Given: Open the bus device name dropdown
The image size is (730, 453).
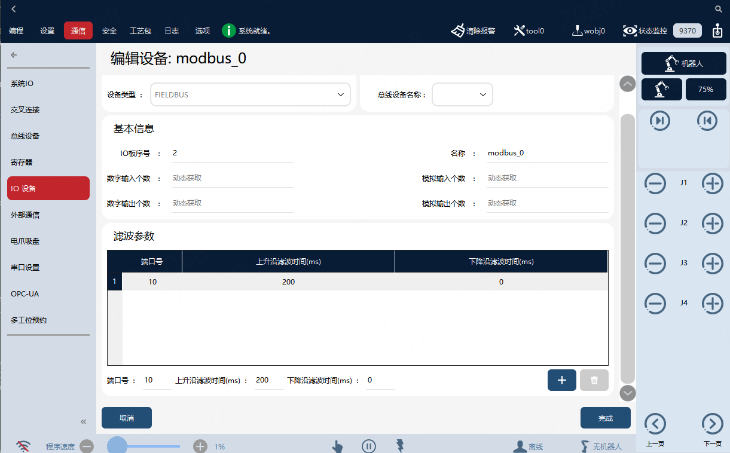Looking at the screenshot, I should pos(462,94).
